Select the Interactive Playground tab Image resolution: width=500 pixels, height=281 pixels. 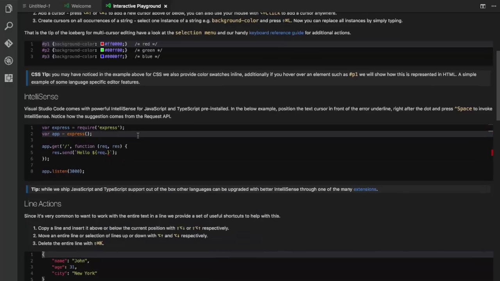coord(137,6)
